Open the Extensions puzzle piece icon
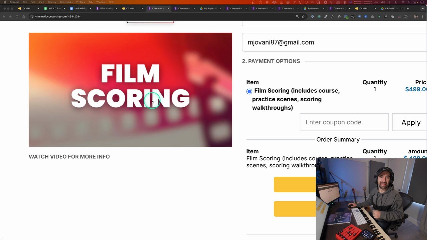Viewport: 427px width, 240px height. tap(406, 16)
